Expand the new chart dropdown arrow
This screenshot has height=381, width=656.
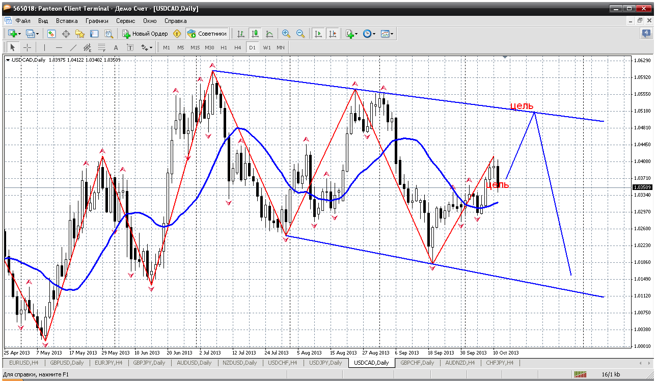tap(19, 34)
